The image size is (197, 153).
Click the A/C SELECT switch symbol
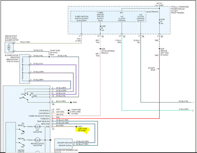[22, 130]
